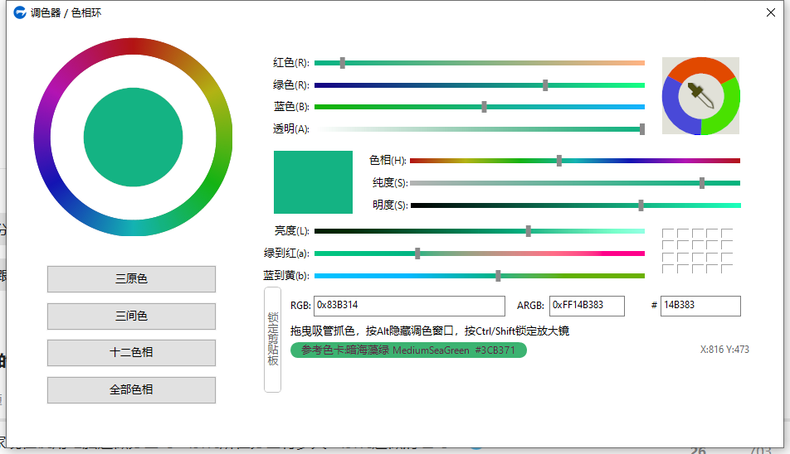This screenshot has width=790, height=454.
Task: Click the app logo in title bar
Action: 20,12
